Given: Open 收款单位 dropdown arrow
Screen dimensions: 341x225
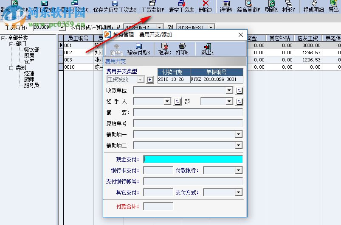Looking at the screenshot, I should [229, 90].
